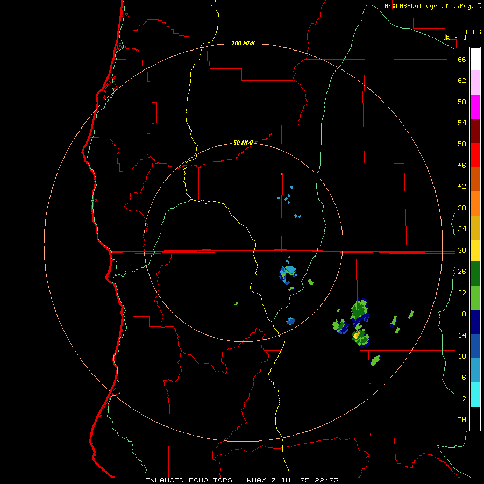This screenshot has width=484, height=484.
Task: Click the '46' legend value
Action: pyautogui.click(x=462, y=166)
